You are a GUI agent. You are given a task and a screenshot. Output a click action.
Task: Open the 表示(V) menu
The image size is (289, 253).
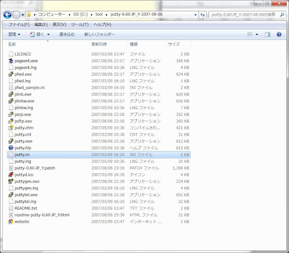[59, 24]
